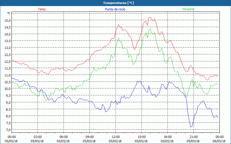Click the '8,5' y-axis value
Viewport: 231px width, 144px height.
point(8,109)
